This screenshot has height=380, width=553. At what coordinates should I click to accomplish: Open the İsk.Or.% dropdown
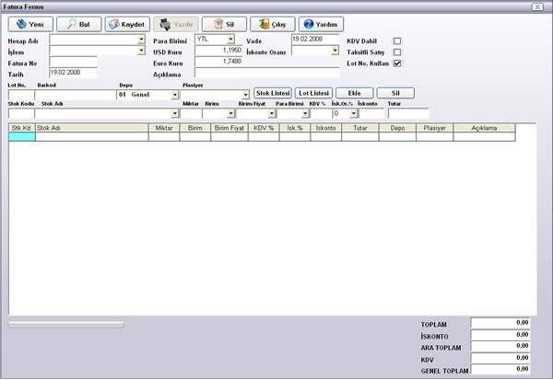point(354,113)
